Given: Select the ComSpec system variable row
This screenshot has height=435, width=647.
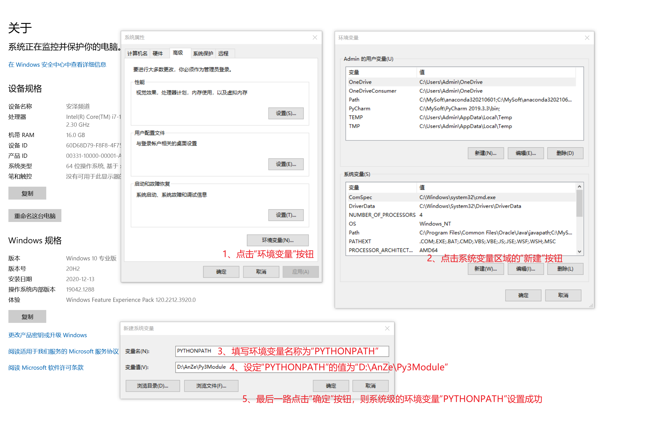Looking at the screenshot, I should [462, 197].
